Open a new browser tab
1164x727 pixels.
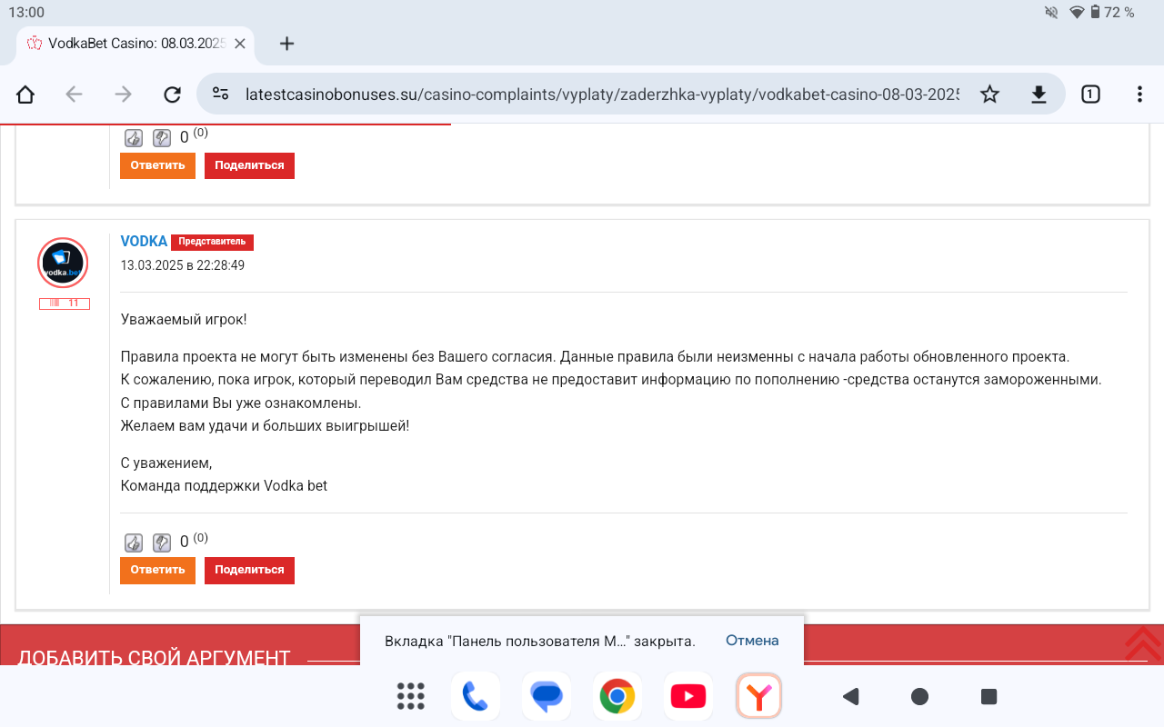click(x=286, y=44)
